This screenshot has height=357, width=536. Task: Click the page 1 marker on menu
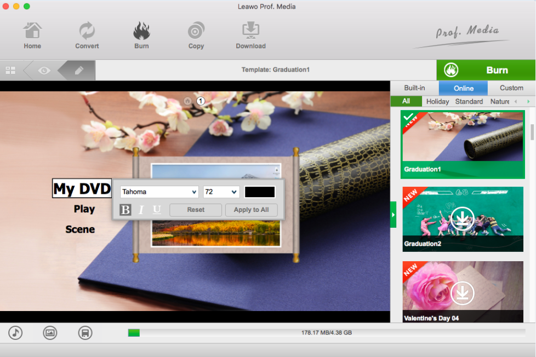[x=201, y=101]
